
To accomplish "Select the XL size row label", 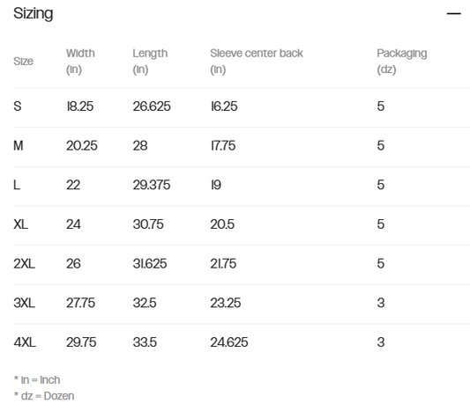I will click(20, 224).
